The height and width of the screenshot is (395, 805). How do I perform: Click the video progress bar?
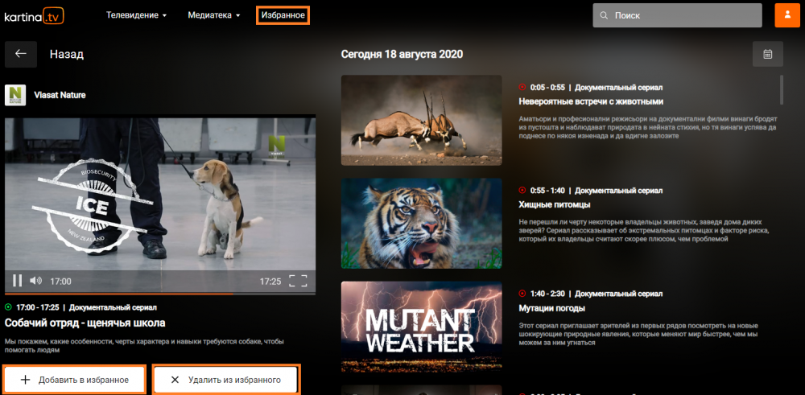click(x=159, y=294)
